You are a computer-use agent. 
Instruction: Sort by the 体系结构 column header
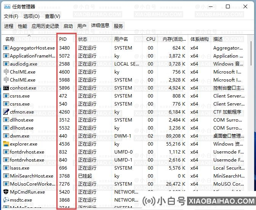click(x=199, y=39)
